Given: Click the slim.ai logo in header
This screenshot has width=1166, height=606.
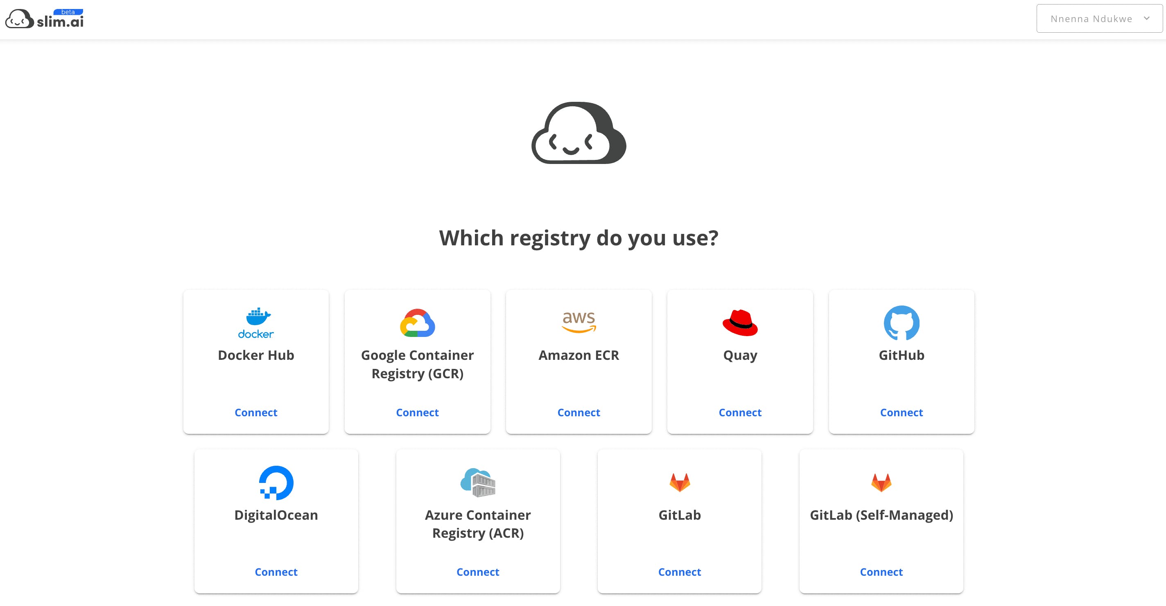Looking at the screenshot, I should point(44,19).
